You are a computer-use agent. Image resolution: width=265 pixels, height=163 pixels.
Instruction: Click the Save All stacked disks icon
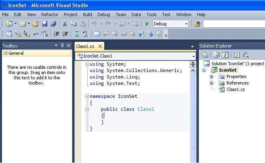[x=53, y=24]
